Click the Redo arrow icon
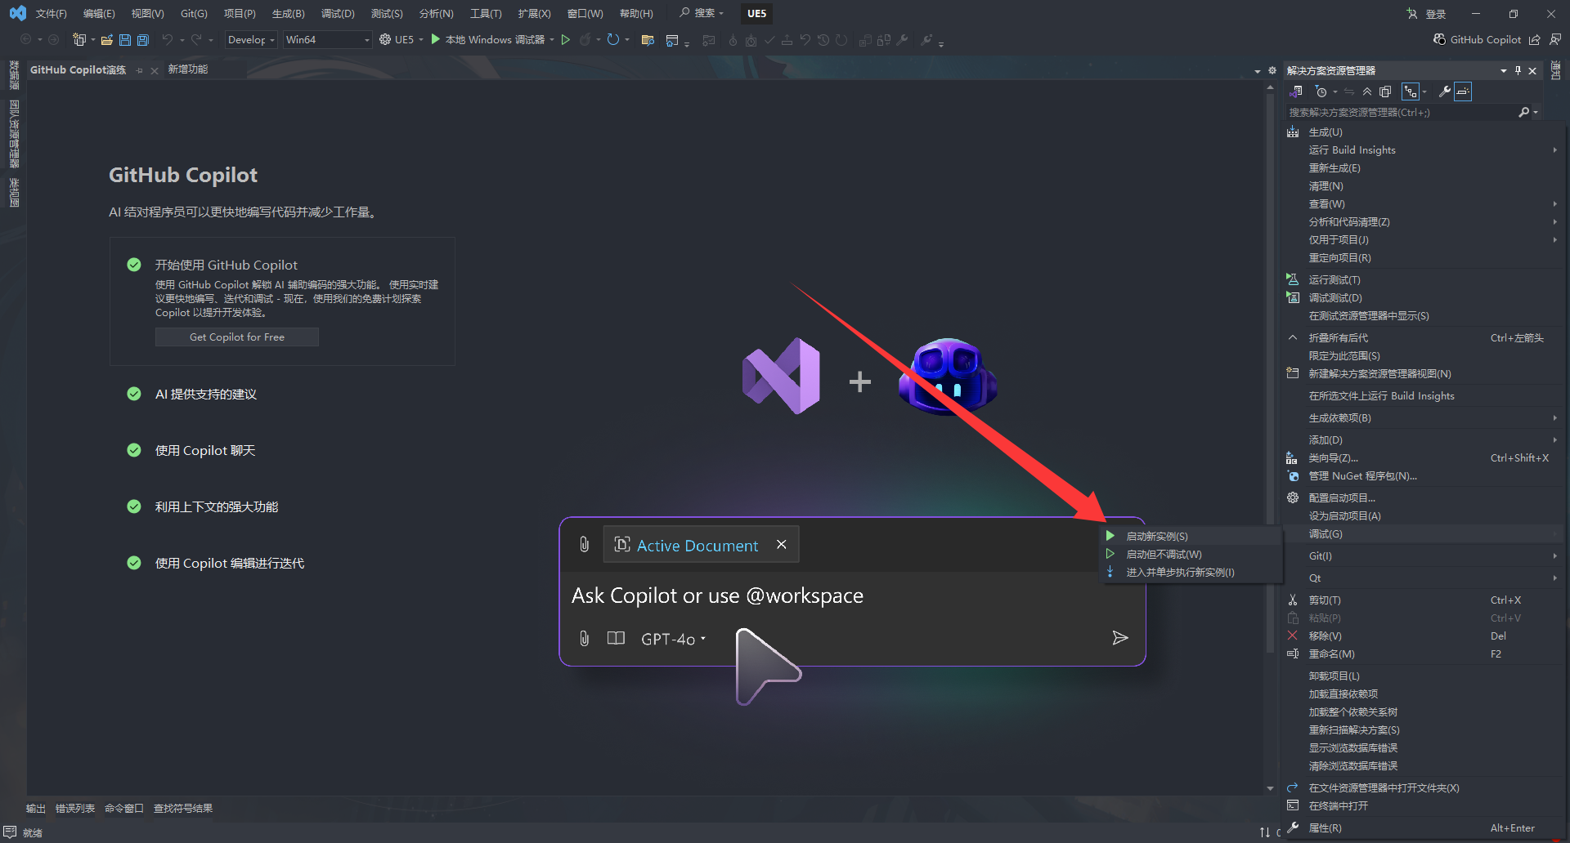This screenshot has width=1570, height=843. coord(196,39)
